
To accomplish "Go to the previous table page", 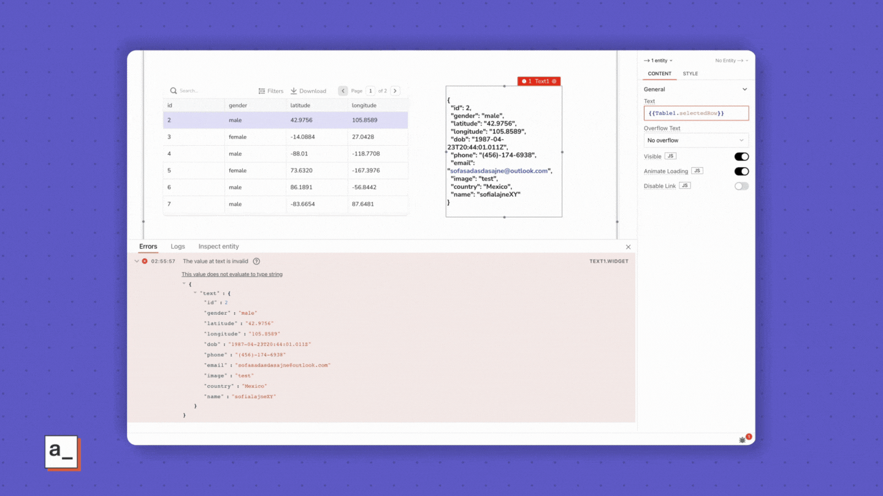I will [x=343, y=91].
